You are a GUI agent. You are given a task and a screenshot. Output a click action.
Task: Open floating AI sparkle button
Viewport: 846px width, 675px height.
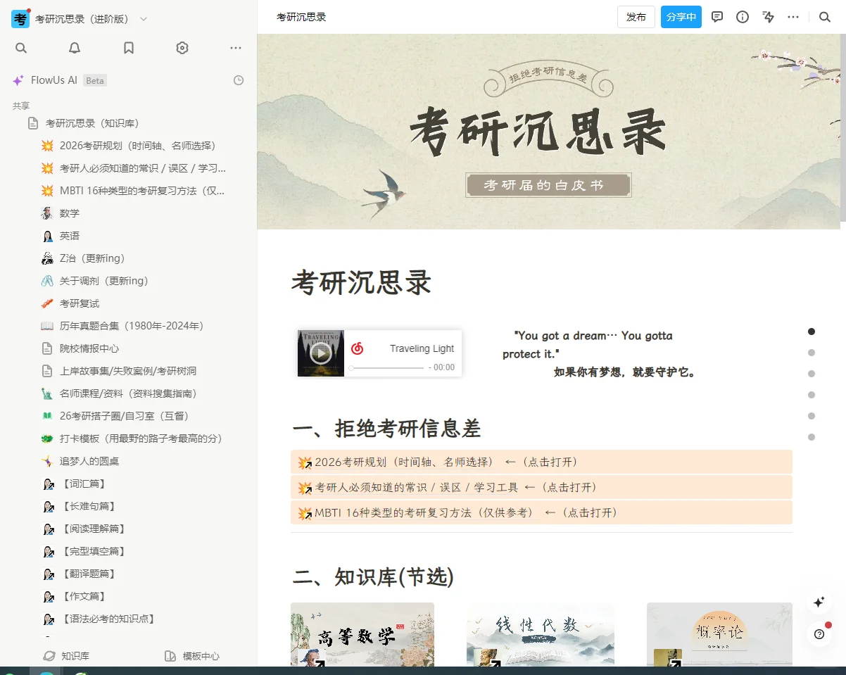819,603
